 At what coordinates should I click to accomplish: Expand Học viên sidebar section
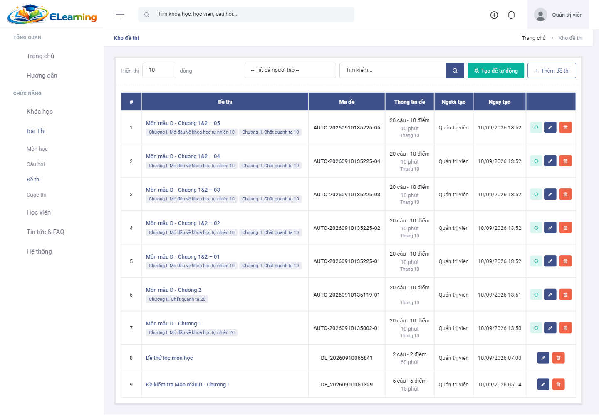39,212
